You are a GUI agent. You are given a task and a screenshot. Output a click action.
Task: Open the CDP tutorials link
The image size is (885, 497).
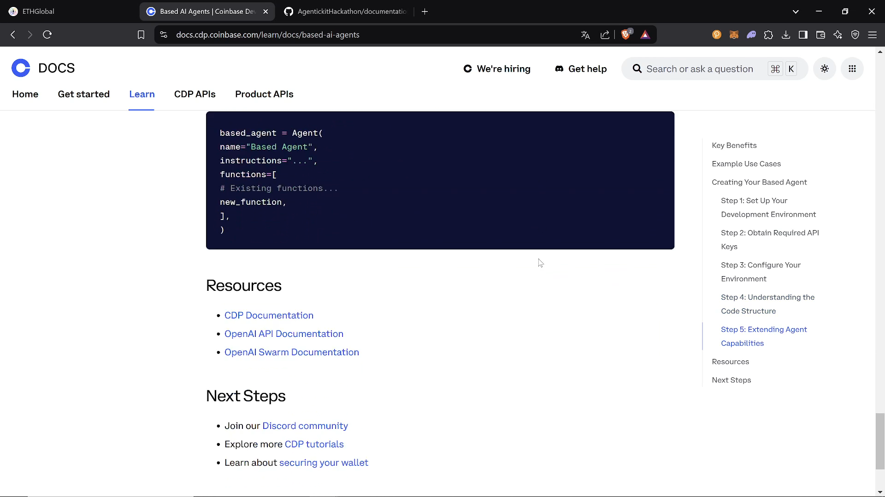coord(314,444)
